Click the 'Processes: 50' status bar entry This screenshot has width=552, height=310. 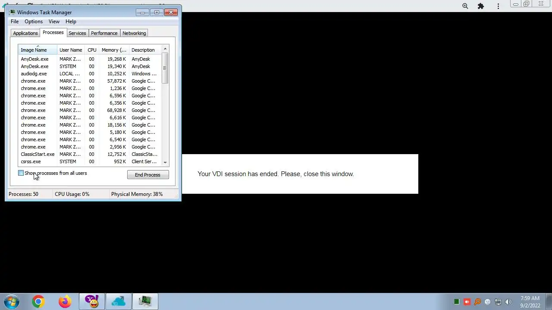23,194
